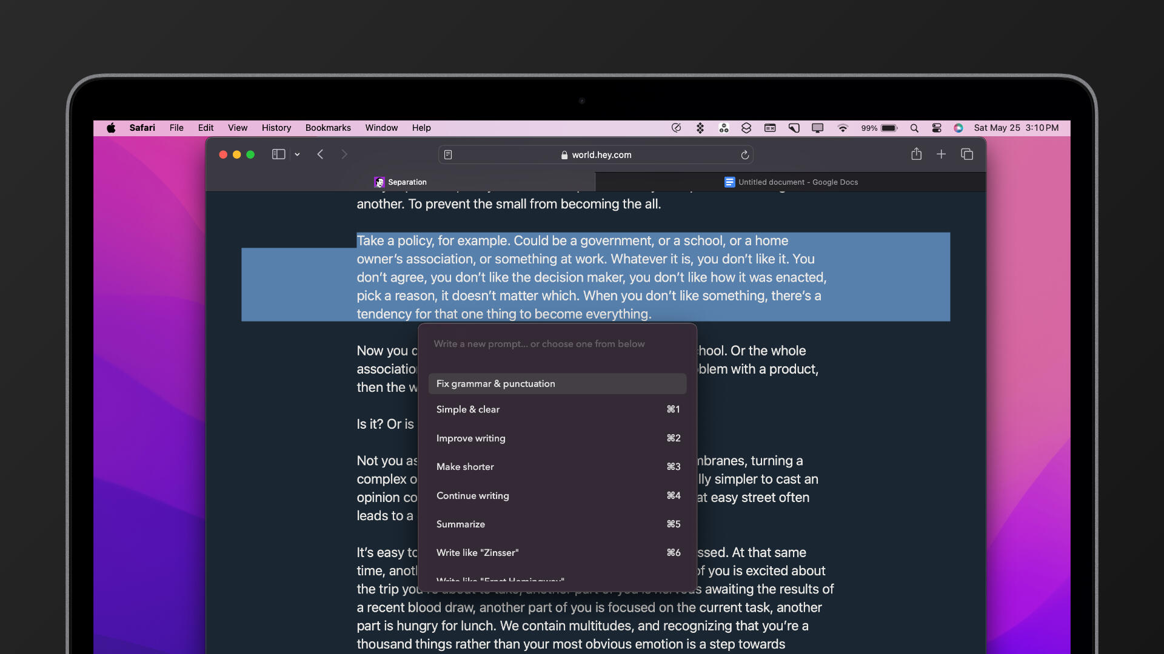Open sidebar options dropdown chevron

pos(297,155)
